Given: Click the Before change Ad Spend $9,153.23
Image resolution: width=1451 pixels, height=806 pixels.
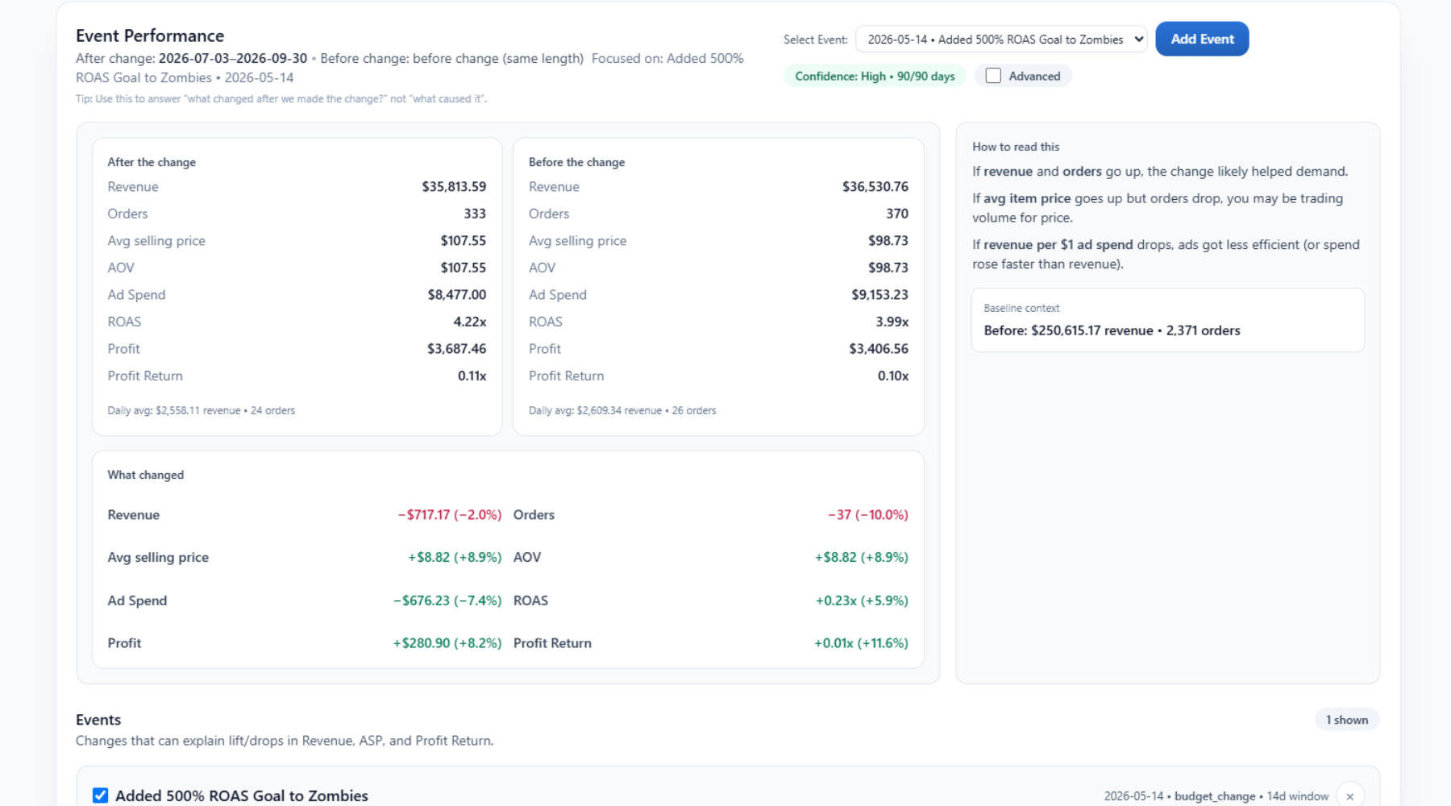Looking at the screenshot, I should pos(880,295).
